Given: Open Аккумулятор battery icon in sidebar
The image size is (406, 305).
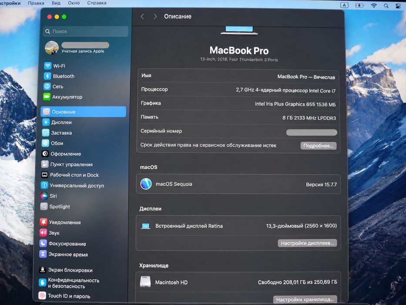Looking at the screenshot, I should [47, 97].
